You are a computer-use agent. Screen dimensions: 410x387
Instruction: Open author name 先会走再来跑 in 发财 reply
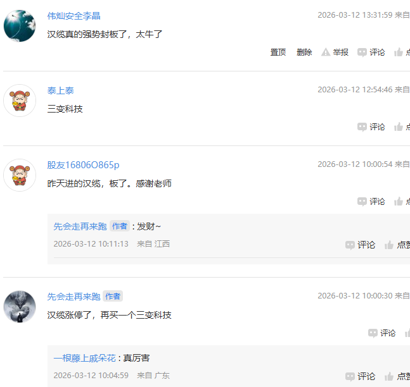point(80,226)
